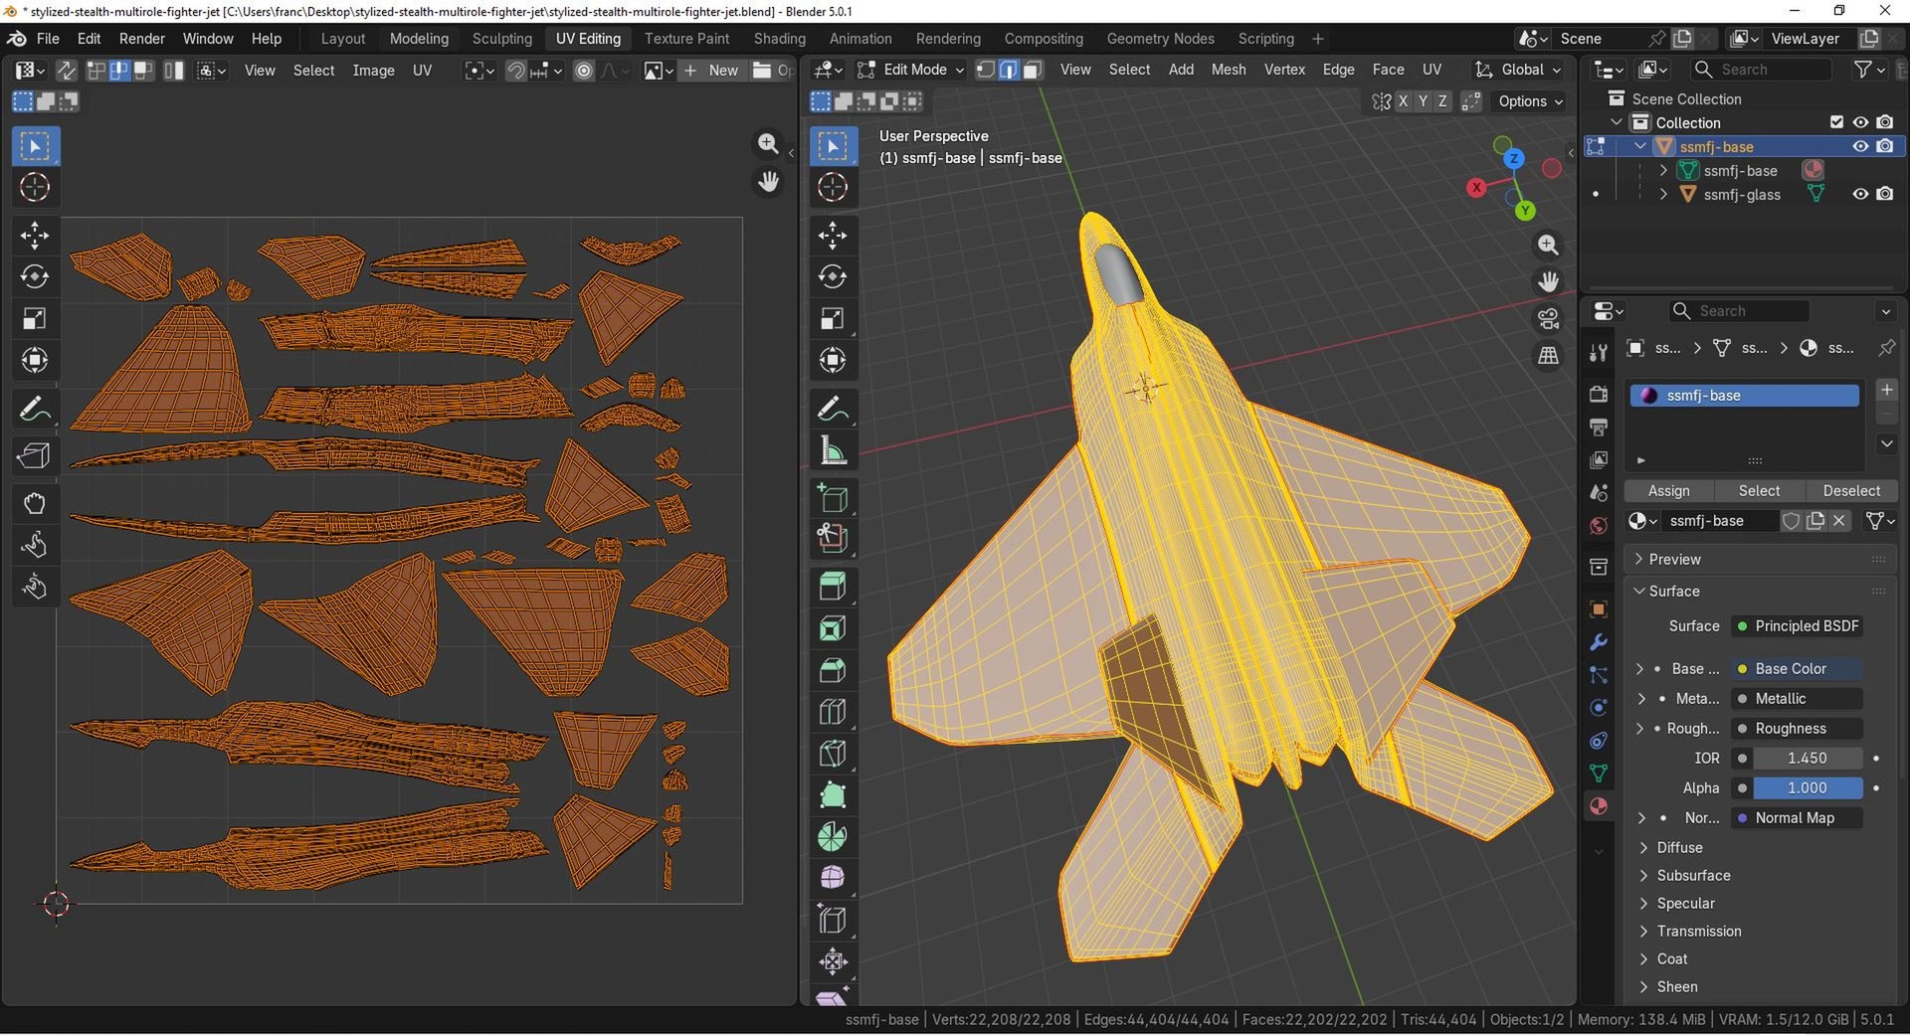Click the Deselect material button
Image resolution: width=1910 pixels, height=1035 pixels.
click(x=1851, y=491)
